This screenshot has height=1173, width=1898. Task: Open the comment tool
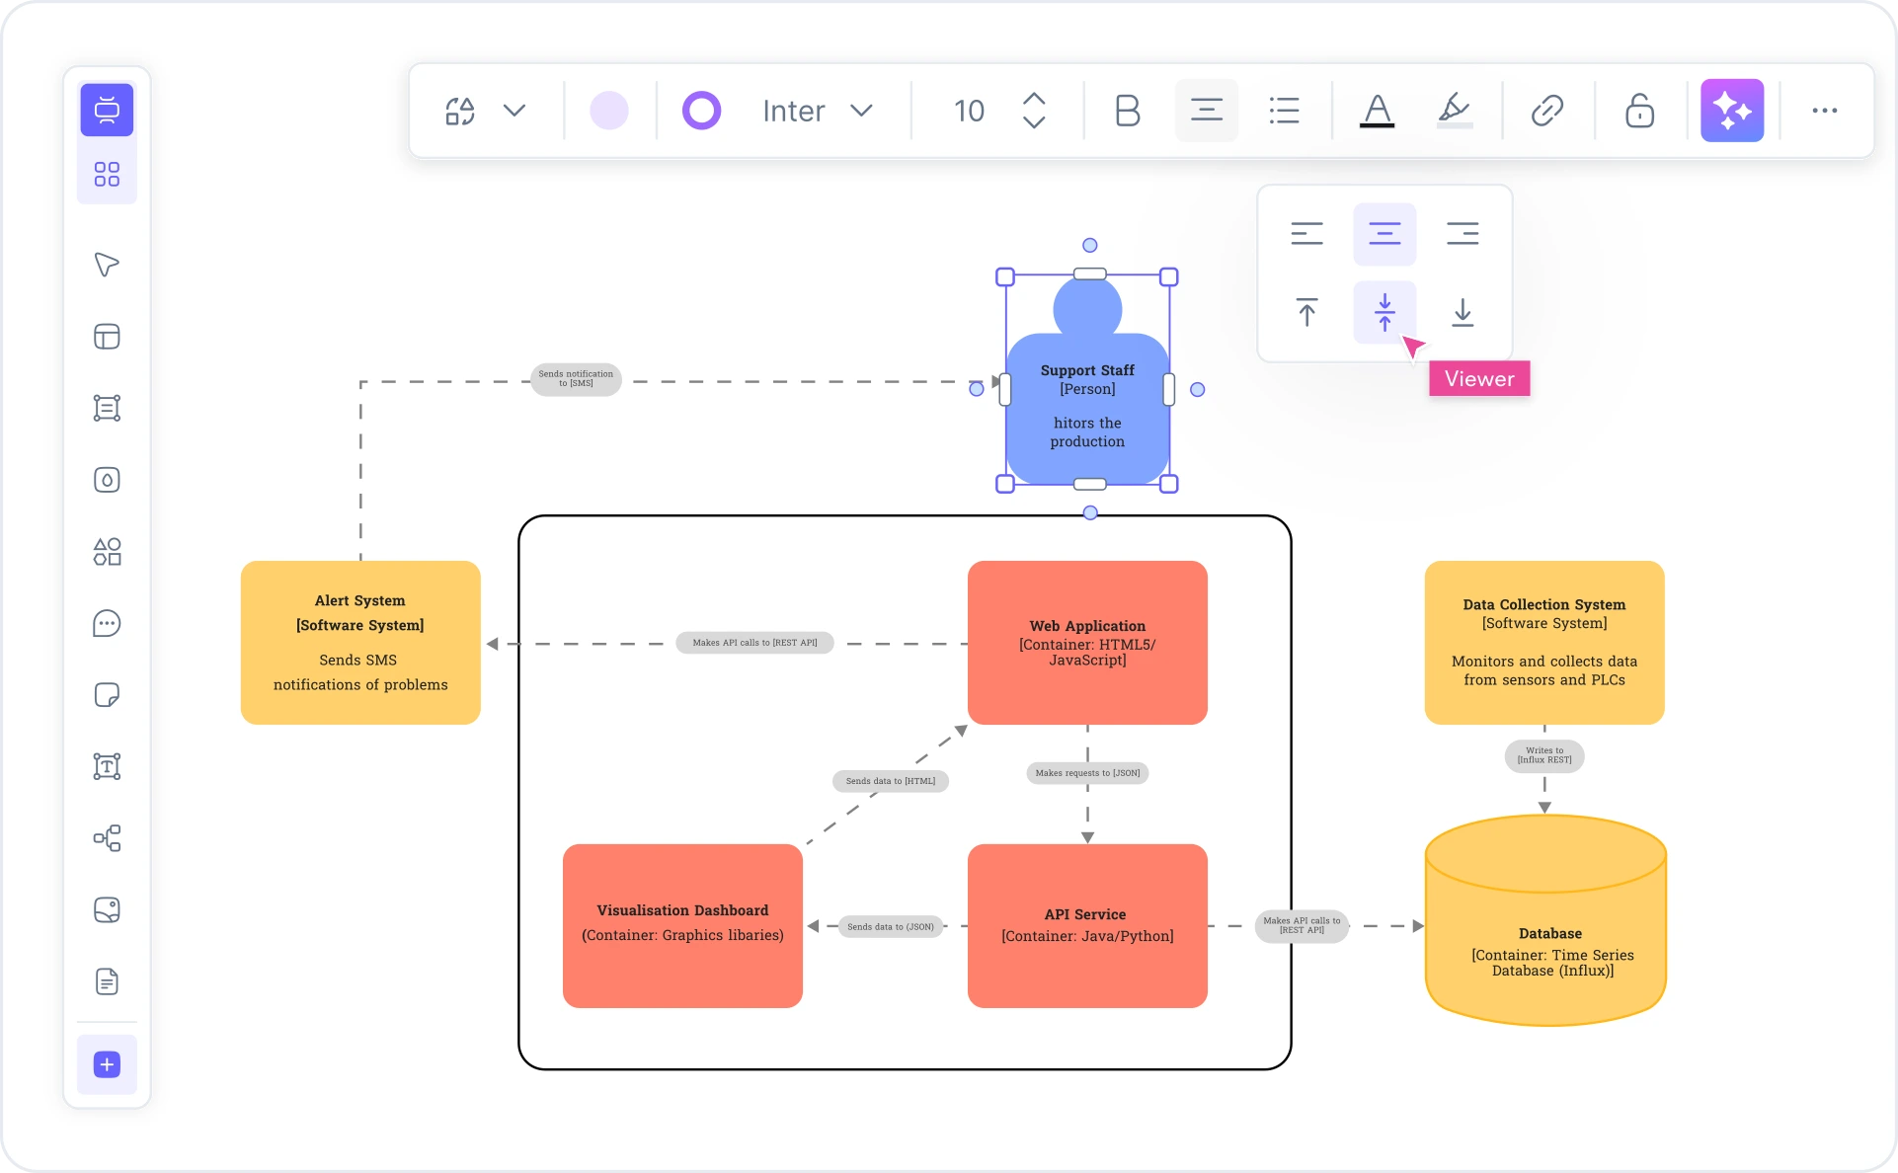(106, 623)
